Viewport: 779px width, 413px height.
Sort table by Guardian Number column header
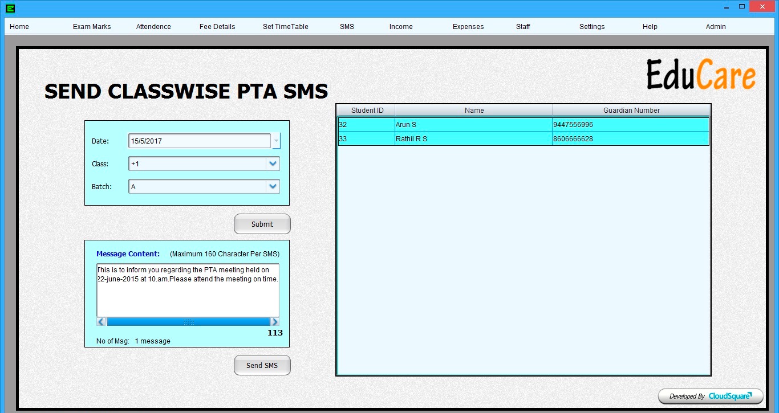pos(631,111)
